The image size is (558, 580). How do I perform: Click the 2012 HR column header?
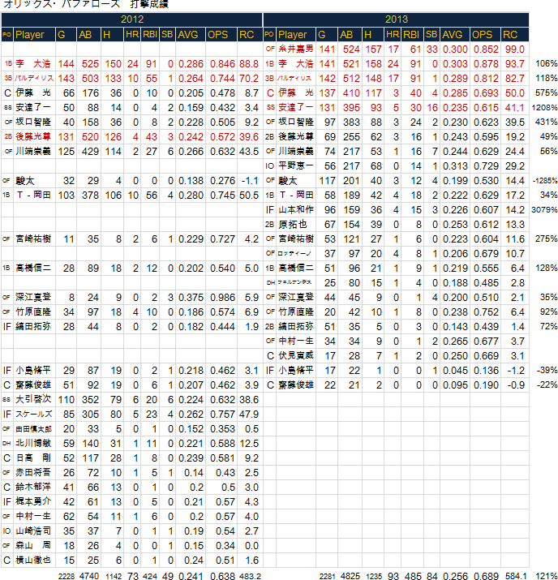132,34
